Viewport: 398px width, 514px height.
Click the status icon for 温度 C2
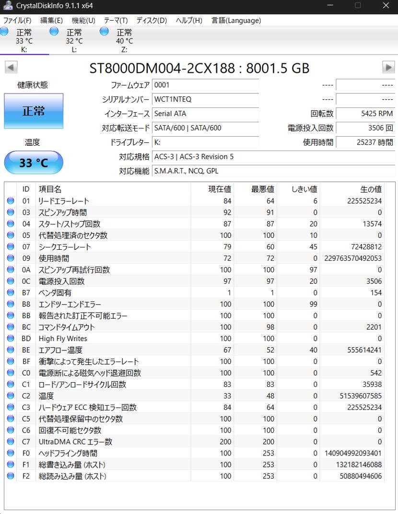[11, 396]
